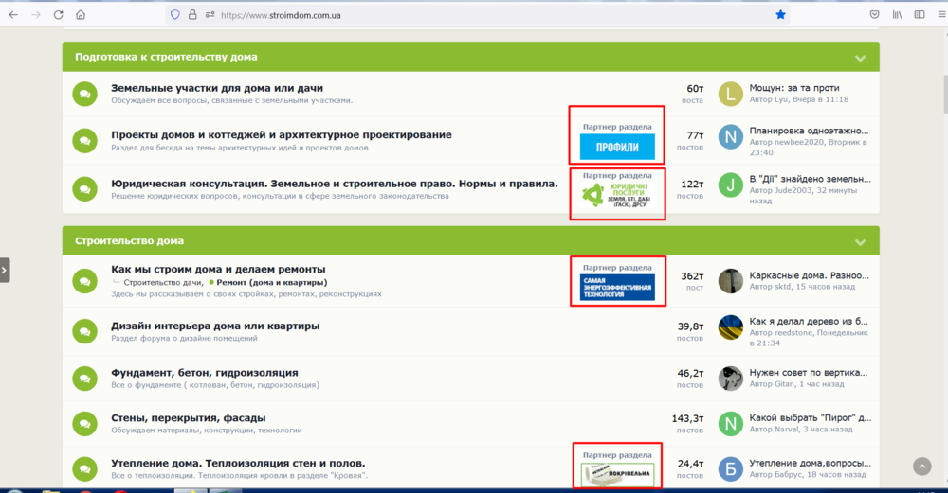
Task: Click the Покрівельна partner banner
Action: point(617,474)
